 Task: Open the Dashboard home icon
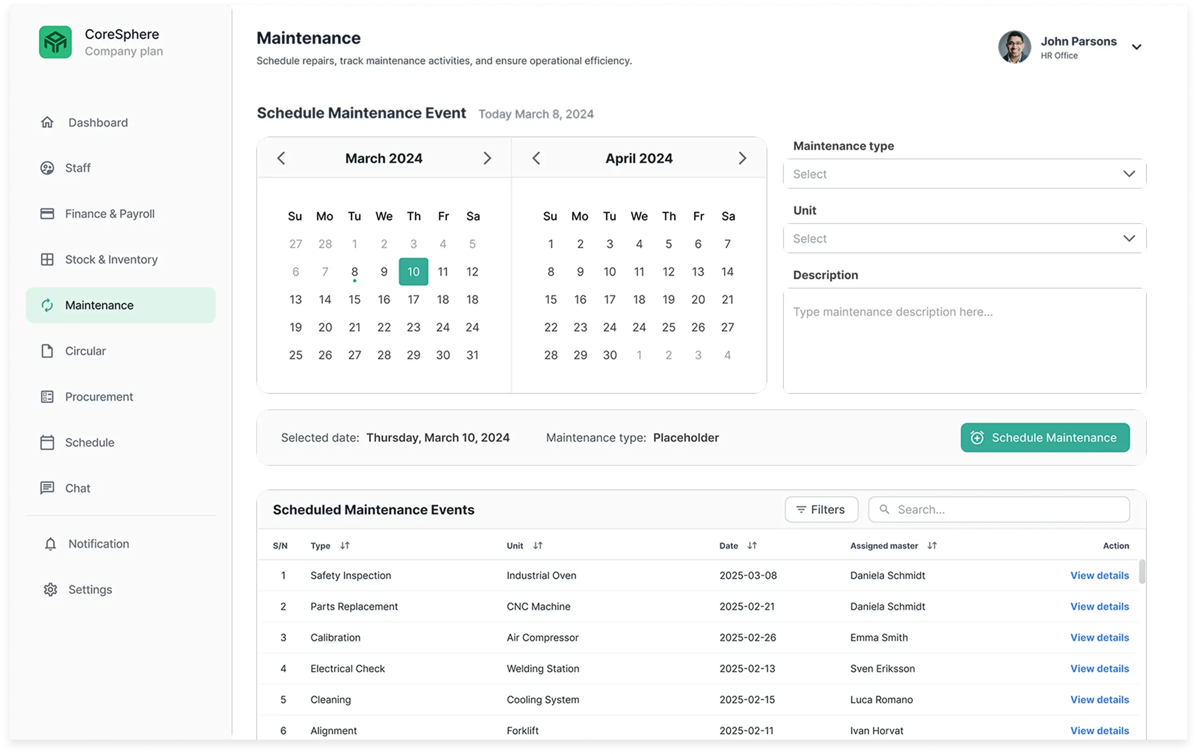pos(47,122)
